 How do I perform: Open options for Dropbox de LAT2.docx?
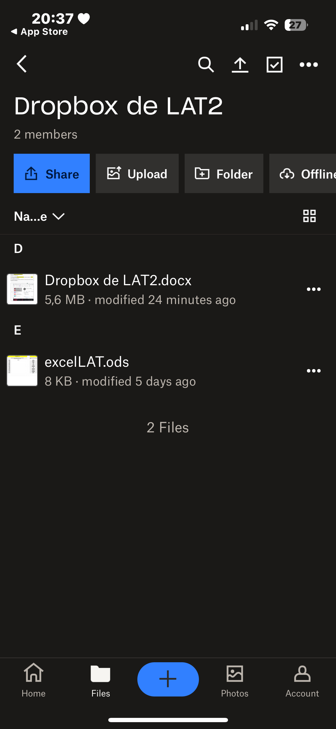313,289
